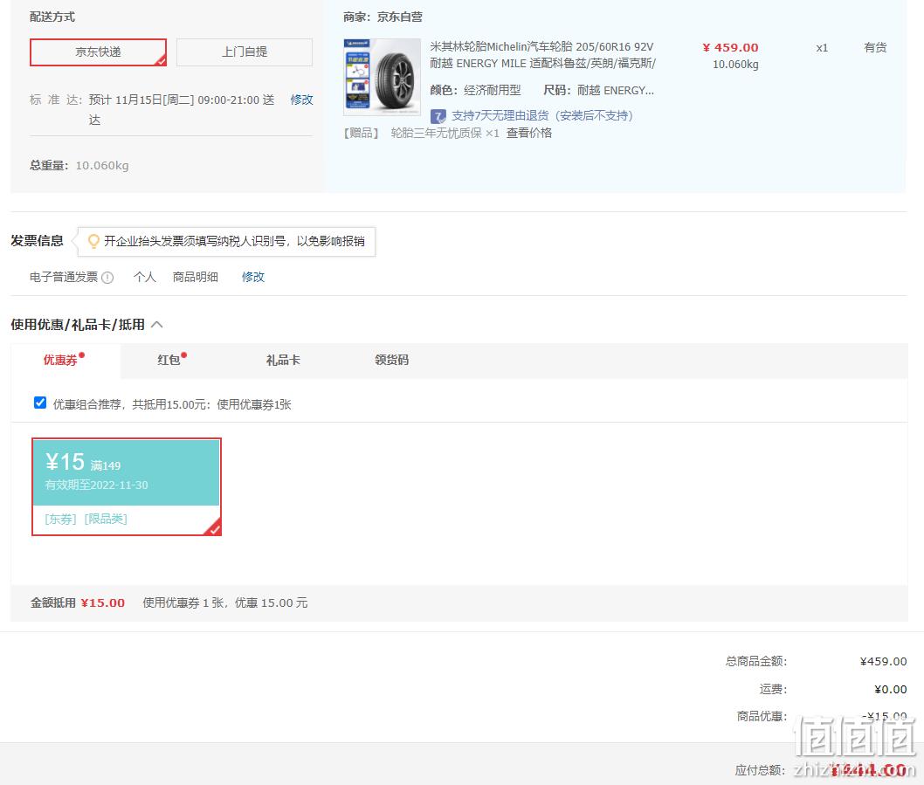Choose 上门自提 pickup option
Image resolution: width=924 pixels, height=785 pixels.
(244, 52)
